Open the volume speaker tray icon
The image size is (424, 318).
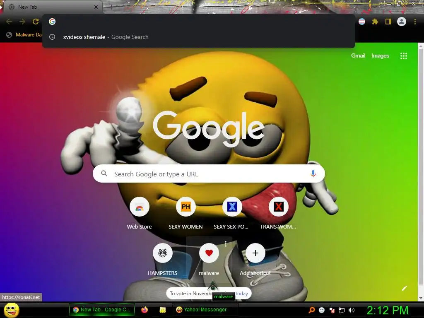point(352,310)
